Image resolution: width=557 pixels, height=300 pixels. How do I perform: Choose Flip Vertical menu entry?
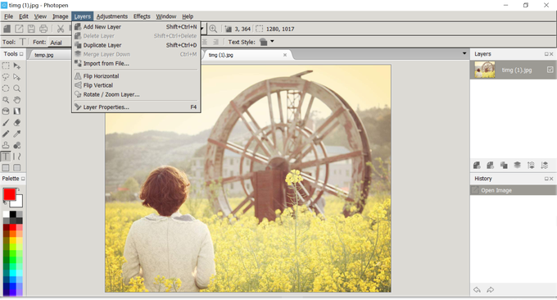pos(136,85)
